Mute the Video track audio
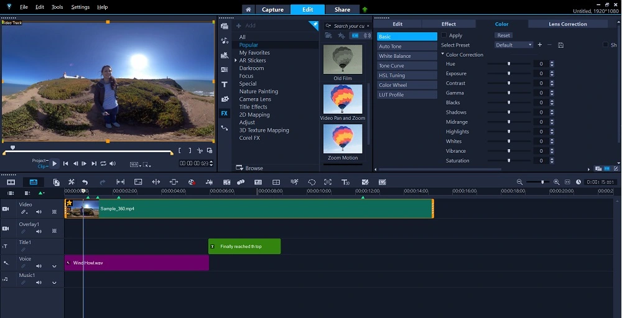Screen dimensions: 622x318 pos(39,212)
